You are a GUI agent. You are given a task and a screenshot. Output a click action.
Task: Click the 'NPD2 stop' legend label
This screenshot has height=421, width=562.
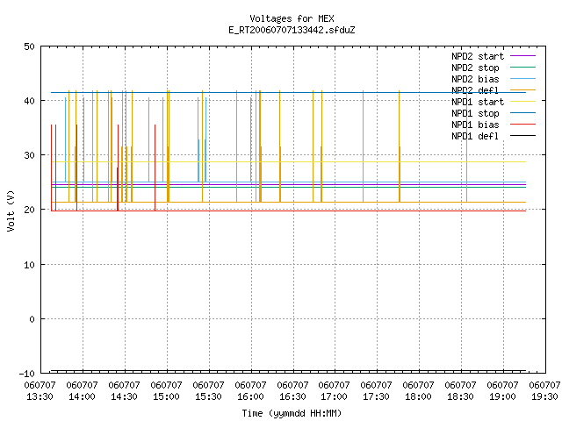point(475,68)
